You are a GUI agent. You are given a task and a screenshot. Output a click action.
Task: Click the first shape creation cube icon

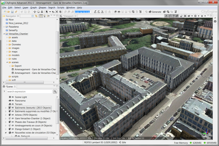click(115, 12)
